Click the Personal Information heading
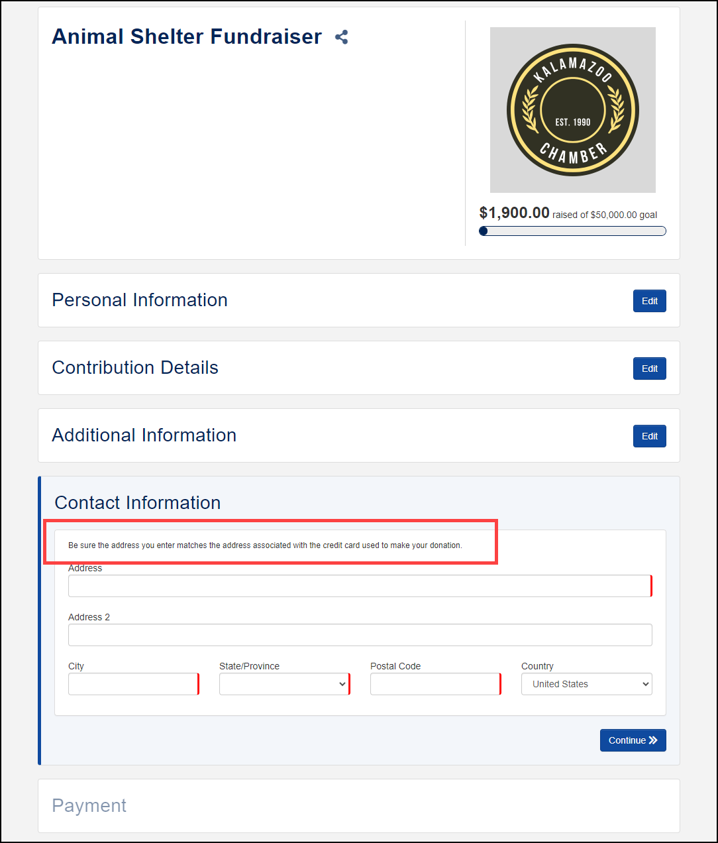The width and height of the screenshot is (718, 843). [x=140, y=300]
